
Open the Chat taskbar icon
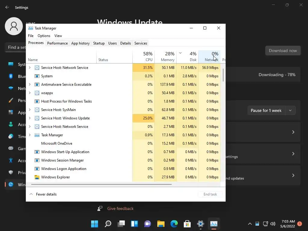click(x=147, y=224)
